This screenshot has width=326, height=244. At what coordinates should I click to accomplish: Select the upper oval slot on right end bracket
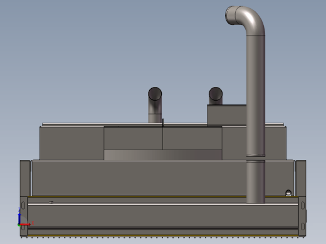[x=303, y=205]
